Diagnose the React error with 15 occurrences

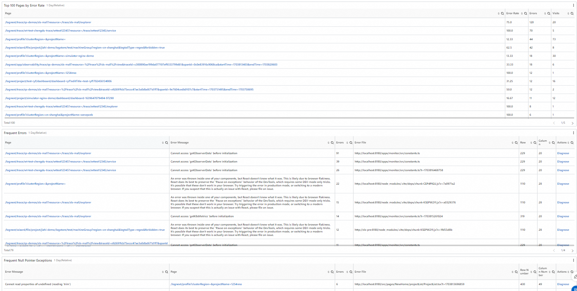pos(563,202)
